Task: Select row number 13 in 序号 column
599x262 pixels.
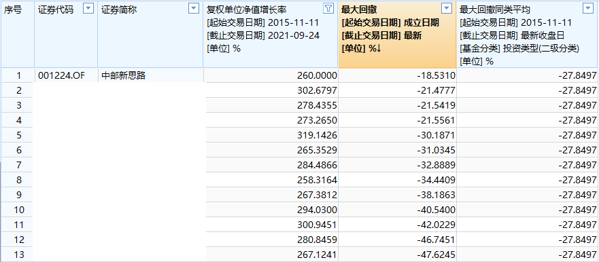Action: (x=18, y=255)
